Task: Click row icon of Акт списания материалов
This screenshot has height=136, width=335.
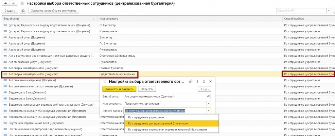Action: click(x=5, y=80)
